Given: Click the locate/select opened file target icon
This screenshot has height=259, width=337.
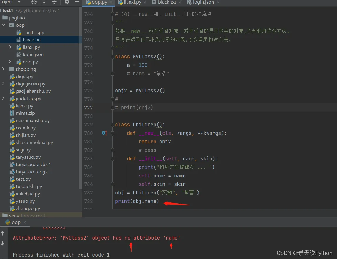Looking at the screenshot, I should [34, 2].
